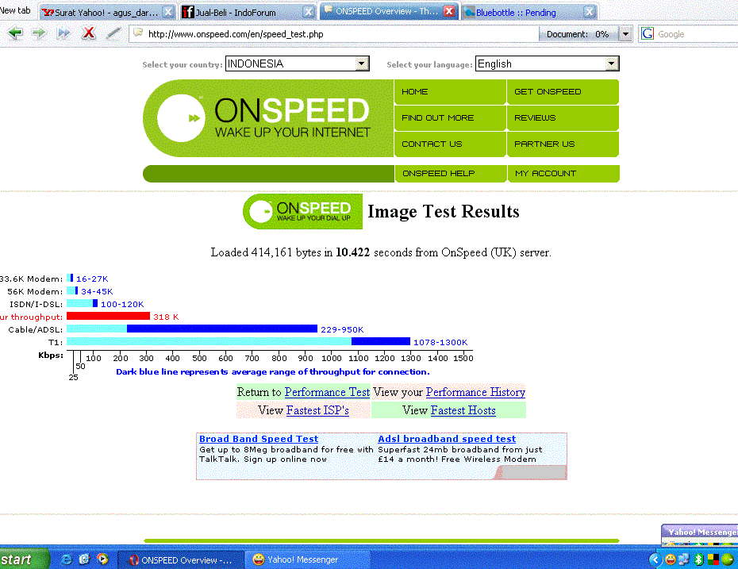The height and width of the screenshot is (569, 738).
Task: Click Yahoo Messenger smiley tray icon
Action: [x=670, y=559]
